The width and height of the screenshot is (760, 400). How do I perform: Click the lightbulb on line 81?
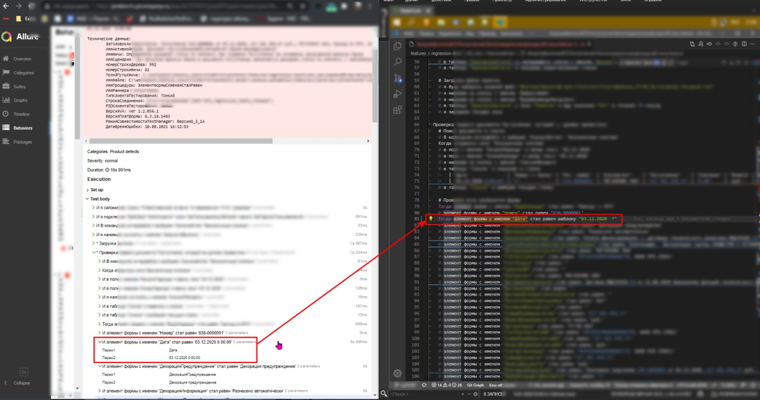(431, 218)
